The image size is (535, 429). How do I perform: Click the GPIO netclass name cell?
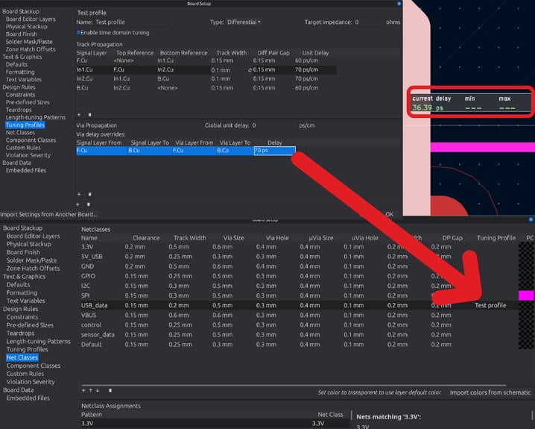[88, 275]
